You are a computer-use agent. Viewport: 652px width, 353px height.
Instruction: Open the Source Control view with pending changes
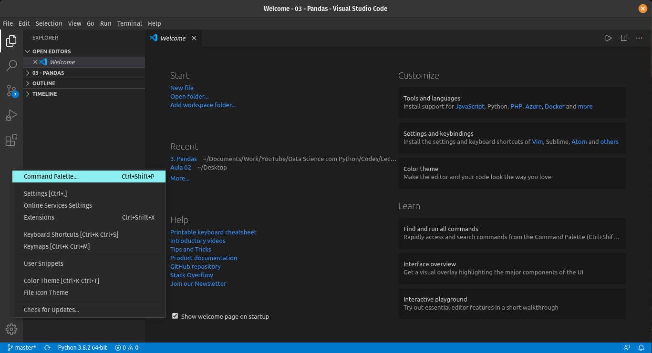pyautogui.click(x=10, y=91)
